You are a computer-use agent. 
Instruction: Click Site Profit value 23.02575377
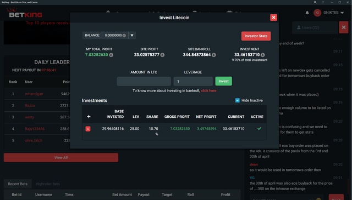click(147, 55)
